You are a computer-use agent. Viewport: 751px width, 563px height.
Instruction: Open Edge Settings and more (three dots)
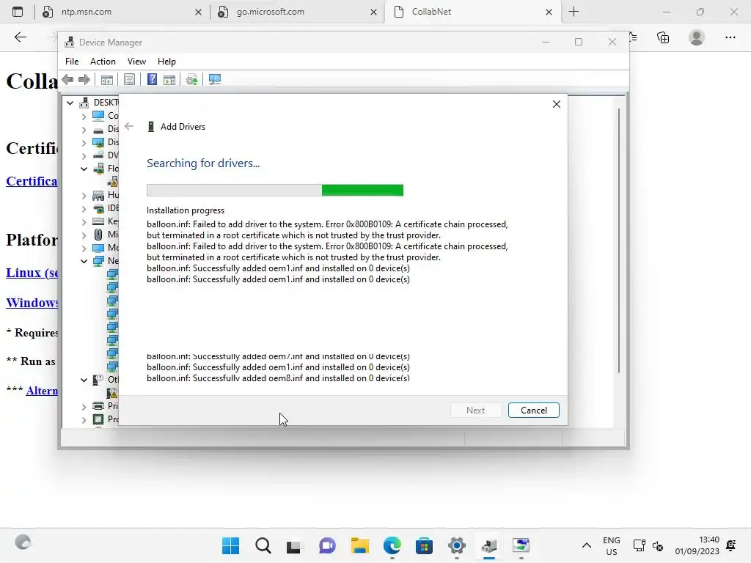click(730, 37)
